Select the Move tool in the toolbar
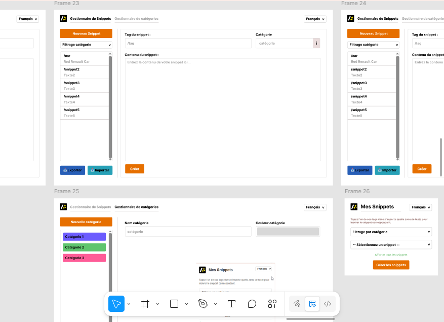Screen dimensions: 444x322 coord(116,304)
